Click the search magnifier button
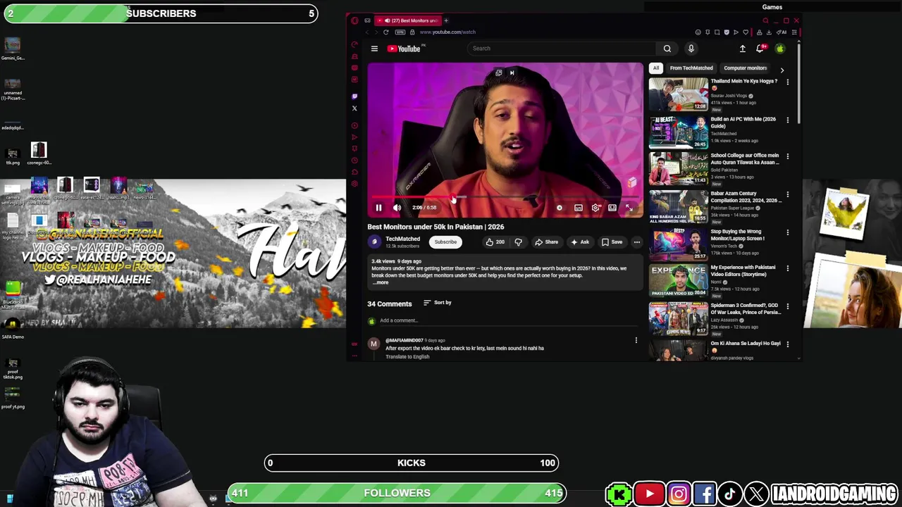 tap(667, 49)
